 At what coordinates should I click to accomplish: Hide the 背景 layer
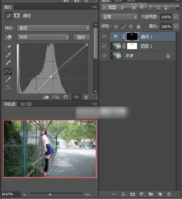[x=104, y=56]
